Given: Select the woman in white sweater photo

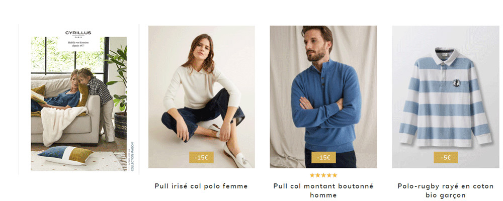Looking at the screenshot, I should [x=202, y=97].
